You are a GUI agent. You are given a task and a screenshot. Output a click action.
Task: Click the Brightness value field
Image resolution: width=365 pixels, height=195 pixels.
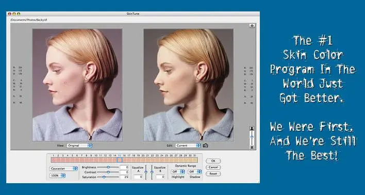pyautogui.click(x=124, y=167)
